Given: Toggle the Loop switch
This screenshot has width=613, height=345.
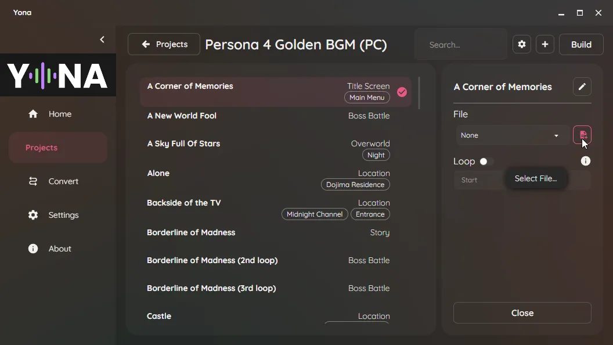Looking at the screenshot, I should click(486, 161).
